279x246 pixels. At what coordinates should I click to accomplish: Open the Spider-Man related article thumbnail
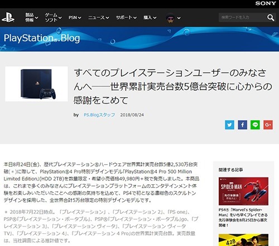(243, 191)
